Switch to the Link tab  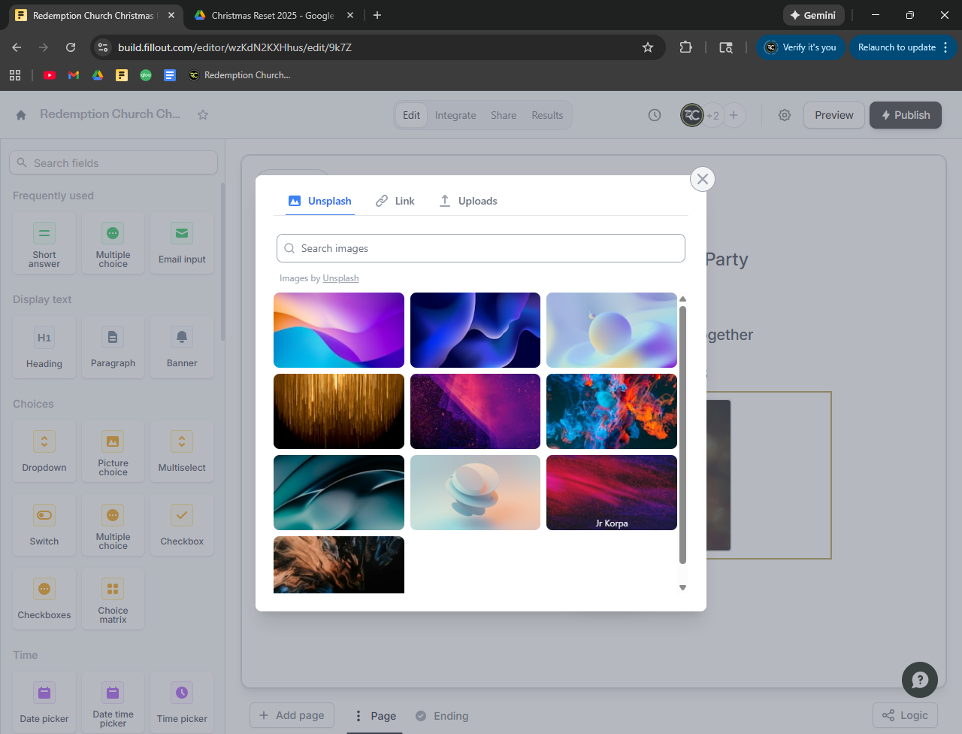click(x=395, y=201)
